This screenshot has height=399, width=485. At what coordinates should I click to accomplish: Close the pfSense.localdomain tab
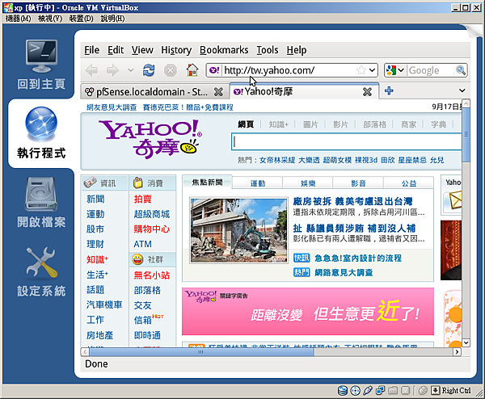click(x=218, y=92)
